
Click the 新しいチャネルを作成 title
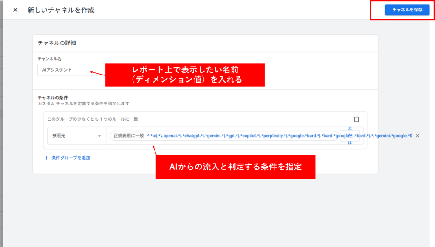point(61,10)
